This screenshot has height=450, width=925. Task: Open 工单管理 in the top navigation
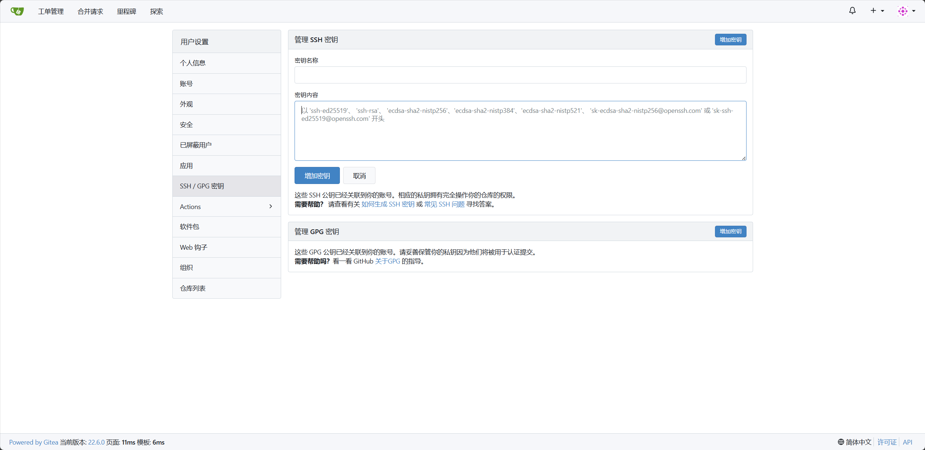(x=51, y=12)
